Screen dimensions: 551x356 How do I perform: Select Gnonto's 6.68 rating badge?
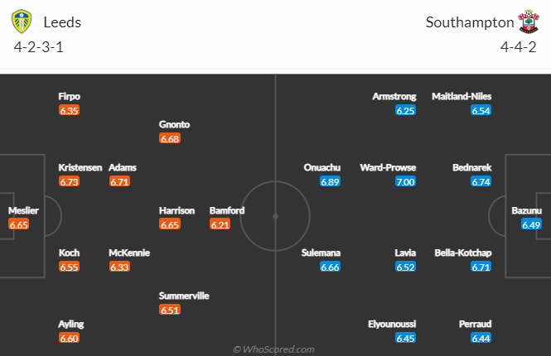170,138
